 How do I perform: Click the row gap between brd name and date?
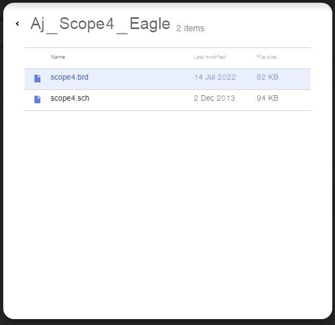141,77
